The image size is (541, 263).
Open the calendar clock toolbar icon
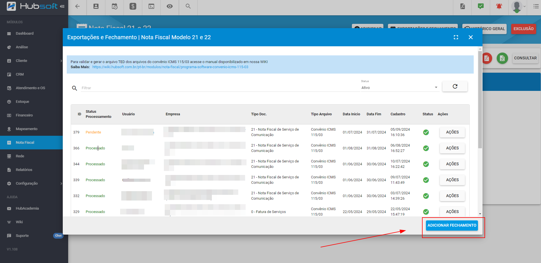pos(114,6)
